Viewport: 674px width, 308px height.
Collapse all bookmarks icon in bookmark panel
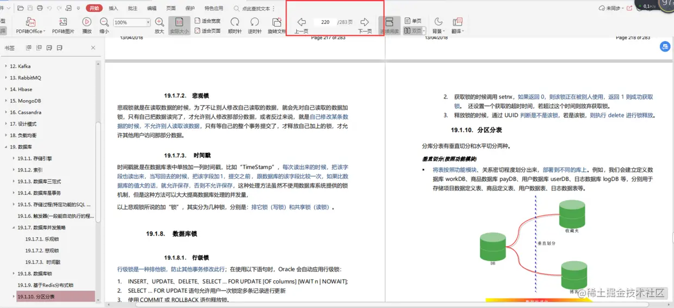[x=39, y=48]
